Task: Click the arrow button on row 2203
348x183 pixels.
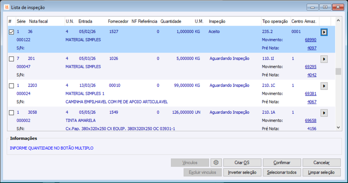Action: pos(324,86)
